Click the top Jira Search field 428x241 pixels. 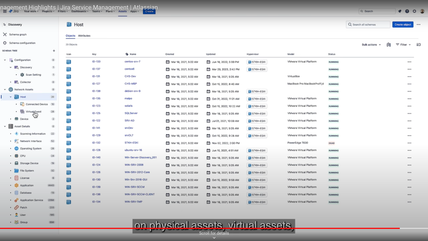377,11
